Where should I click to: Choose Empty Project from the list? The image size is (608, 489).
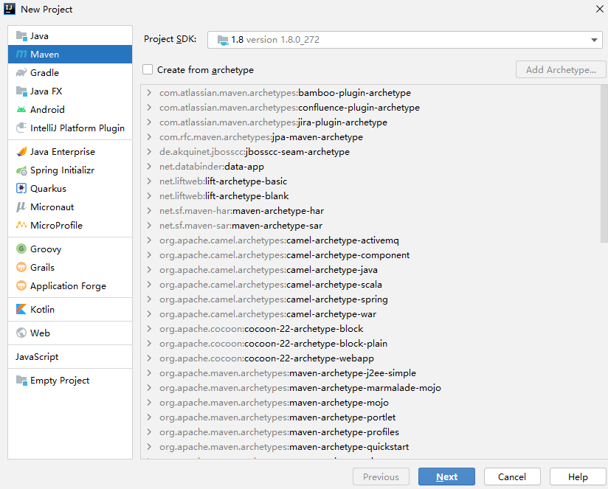(59, 381)
